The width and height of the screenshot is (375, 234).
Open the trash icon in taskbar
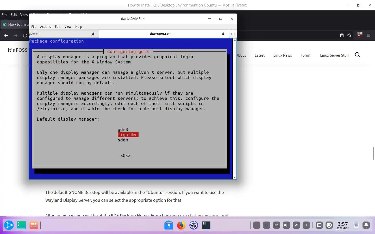pyautogui.click(x=356, y=225)
